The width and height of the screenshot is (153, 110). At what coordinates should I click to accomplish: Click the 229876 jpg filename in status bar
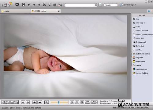coord(16,108)
